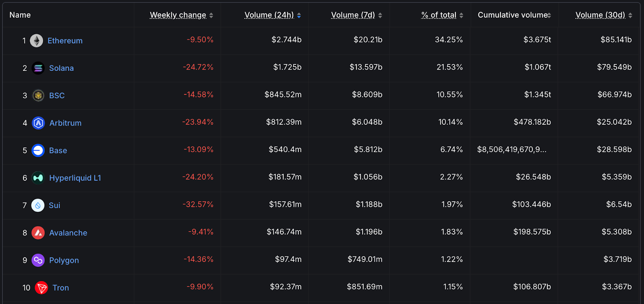Open the Tron chain link

pos(60,287)
